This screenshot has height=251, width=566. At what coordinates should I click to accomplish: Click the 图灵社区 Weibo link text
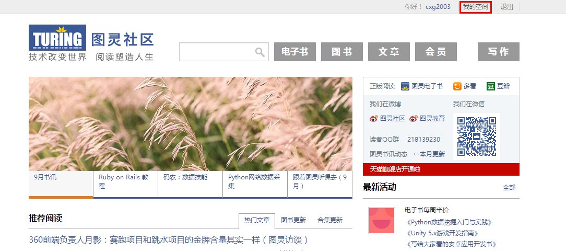pos(393,119)
